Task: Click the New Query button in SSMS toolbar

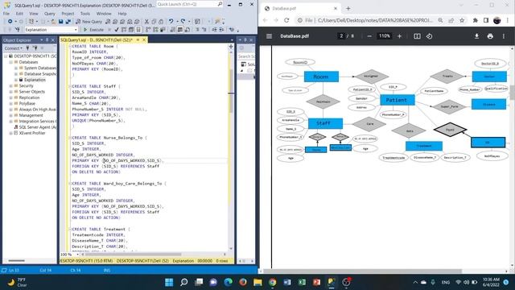Action: (x=89, y=22)
